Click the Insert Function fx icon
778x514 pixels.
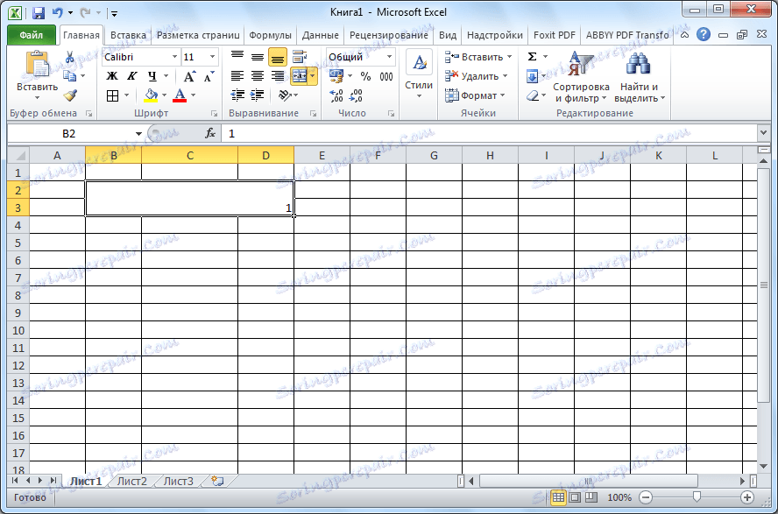[x=210, y=133]
